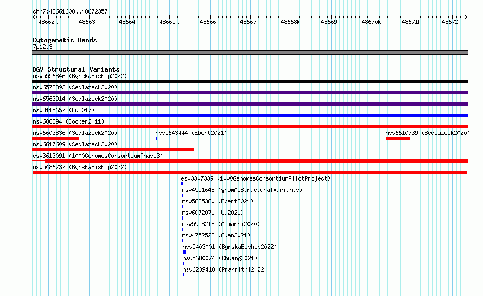Open the nsv6072071 (Wu2021) label

[213, 213]
